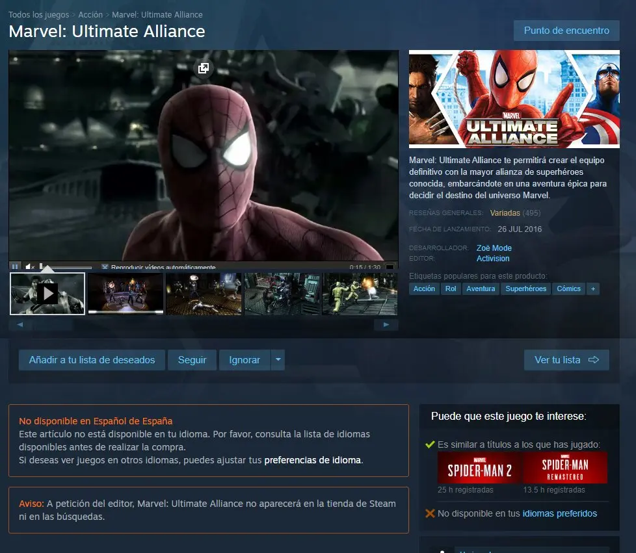Open idiomas preferidos link
This screenshot has width=636, height=553.
559,513
